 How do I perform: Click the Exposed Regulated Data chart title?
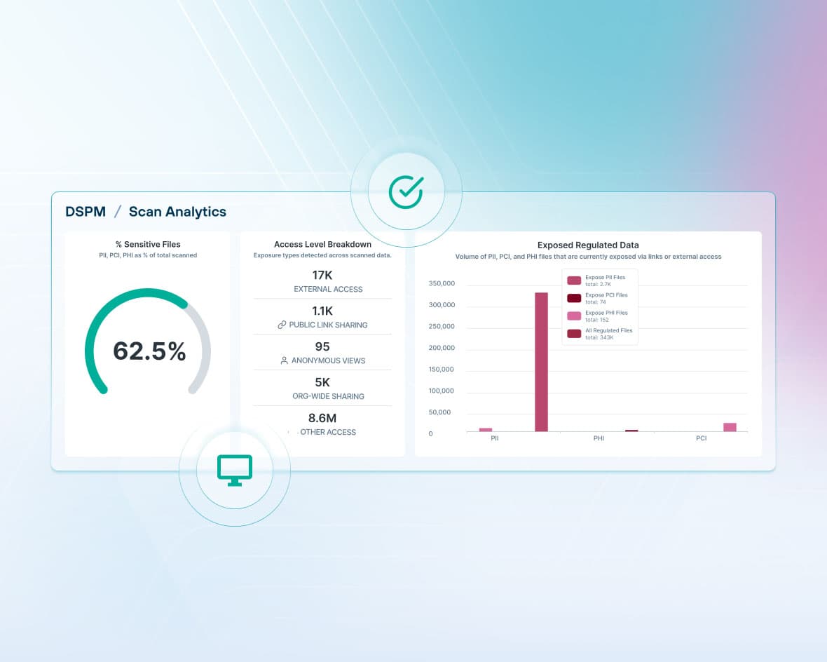(x=588, y=245)
